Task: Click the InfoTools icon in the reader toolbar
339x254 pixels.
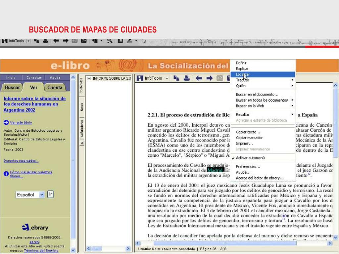Action: [140, 78]
